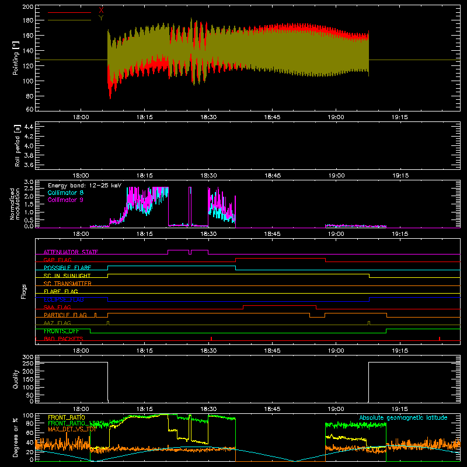Screen dimensions: 467x467
Task: Click the 80 tick on Degrees axis
Action: [30, 423]
